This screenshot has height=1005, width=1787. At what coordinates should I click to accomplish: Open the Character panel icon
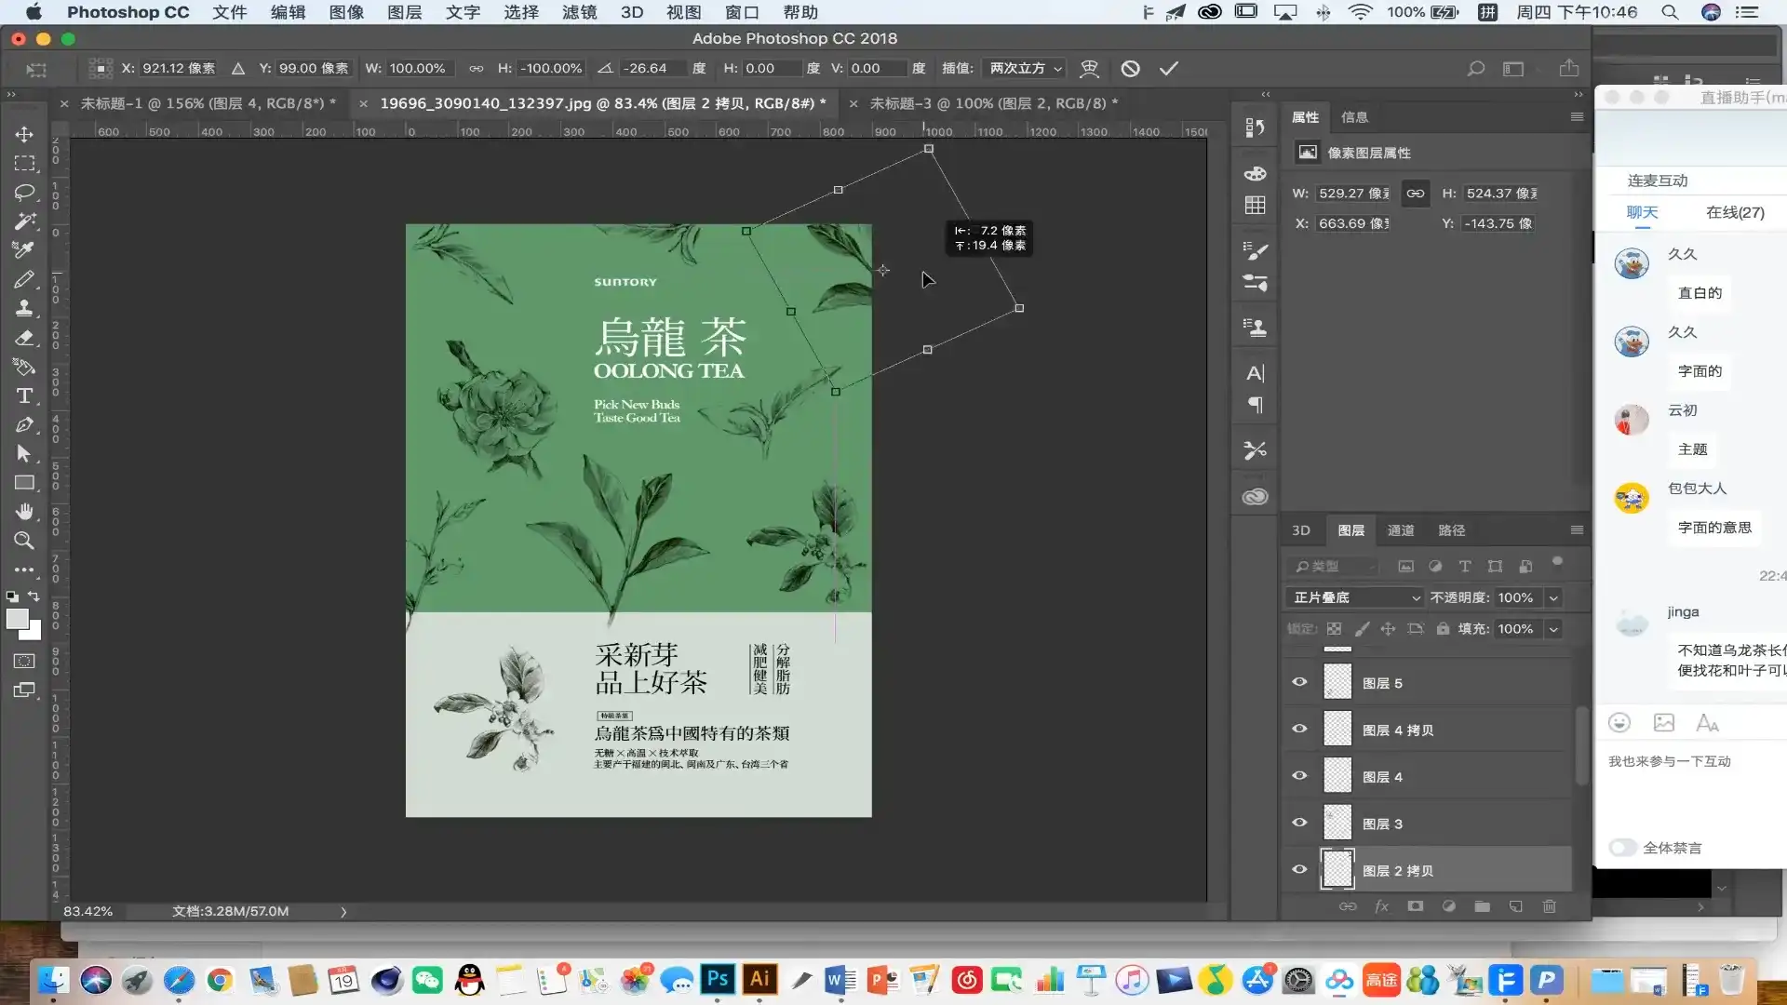click(x=1255, y=372)
